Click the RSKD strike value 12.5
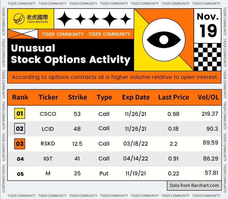The width and height of the screenshot is (228, 199). (77, 144)
